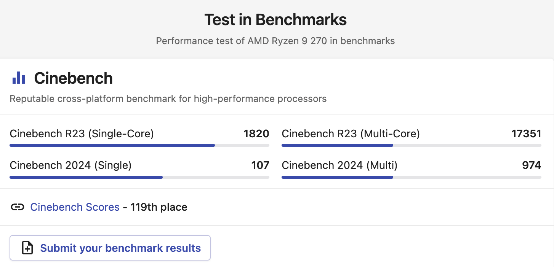Click the 1820 single-core score value

256,134
